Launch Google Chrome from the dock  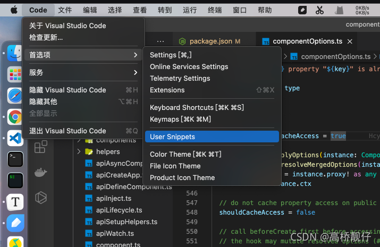(x=15, y=117)
